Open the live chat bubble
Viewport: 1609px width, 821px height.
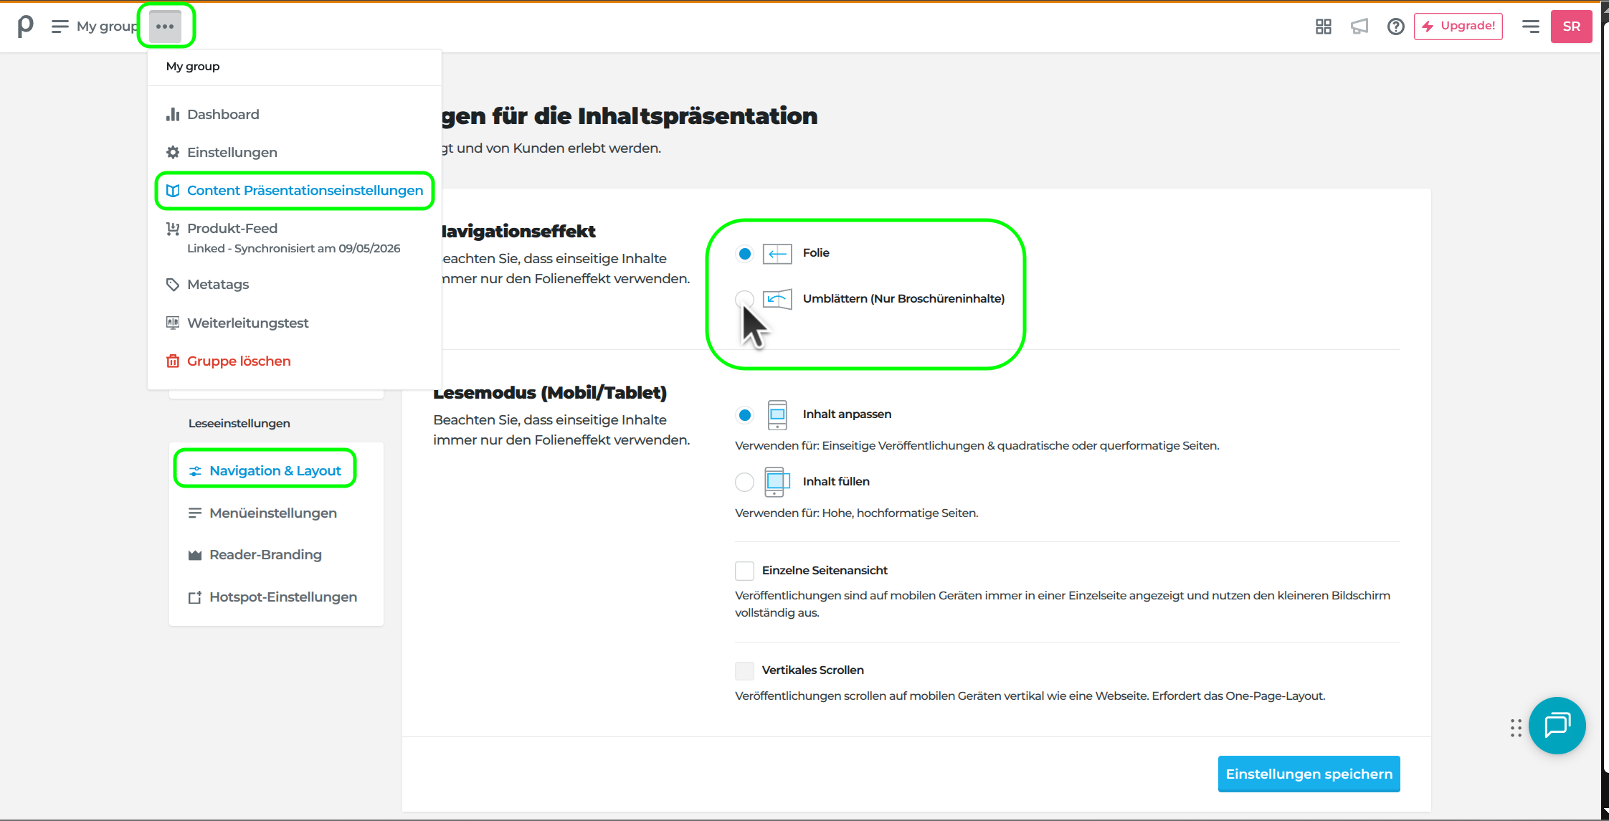(1557, 726)
